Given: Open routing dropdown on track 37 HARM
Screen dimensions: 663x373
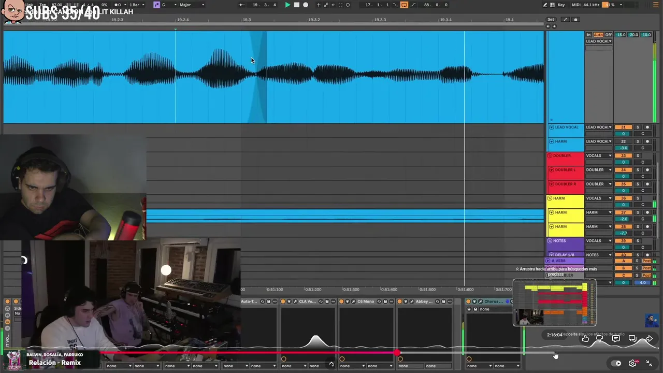Looking at the screenshot, I should [599, 212].
